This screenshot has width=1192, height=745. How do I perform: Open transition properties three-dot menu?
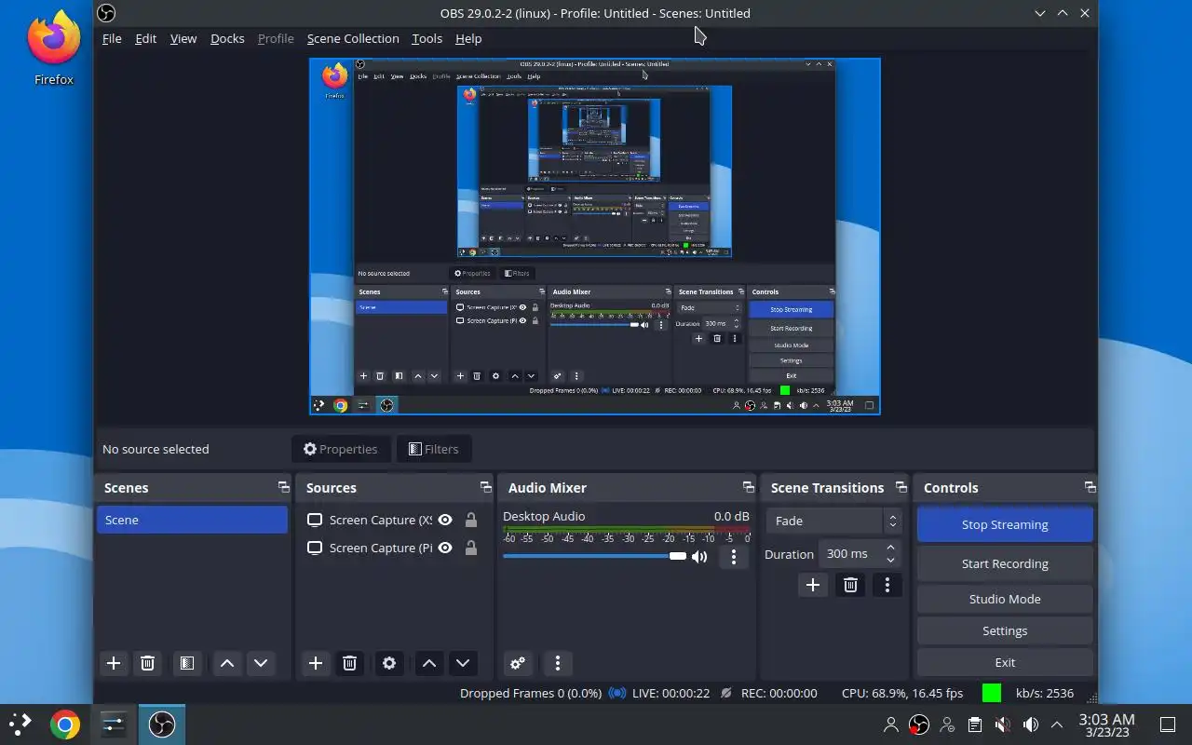coord(887,585)
